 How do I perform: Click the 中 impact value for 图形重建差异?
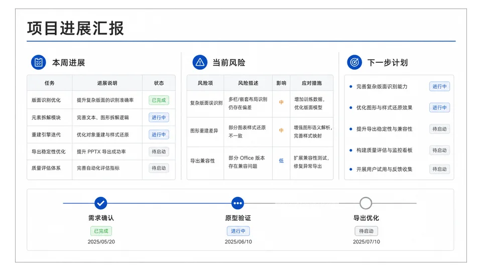click(x=281, y=130)
